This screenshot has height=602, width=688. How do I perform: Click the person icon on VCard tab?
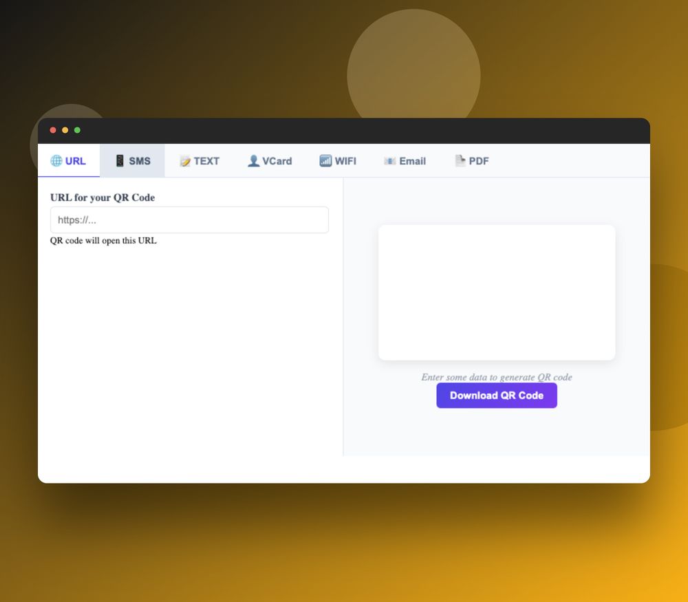254,160
